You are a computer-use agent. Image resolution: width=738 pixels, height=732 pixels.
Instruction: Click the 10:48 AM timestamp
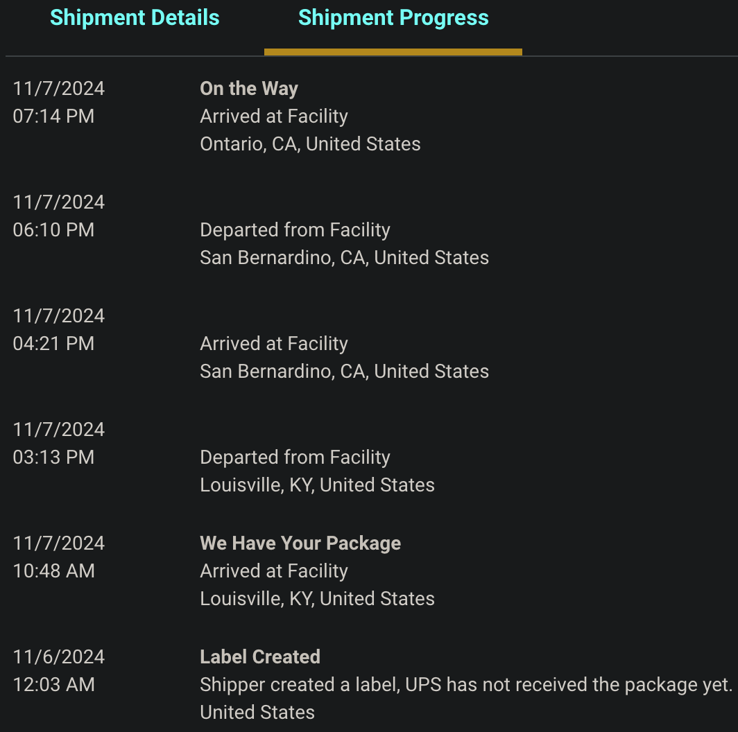pyautogui.click(x=53, y=571)
